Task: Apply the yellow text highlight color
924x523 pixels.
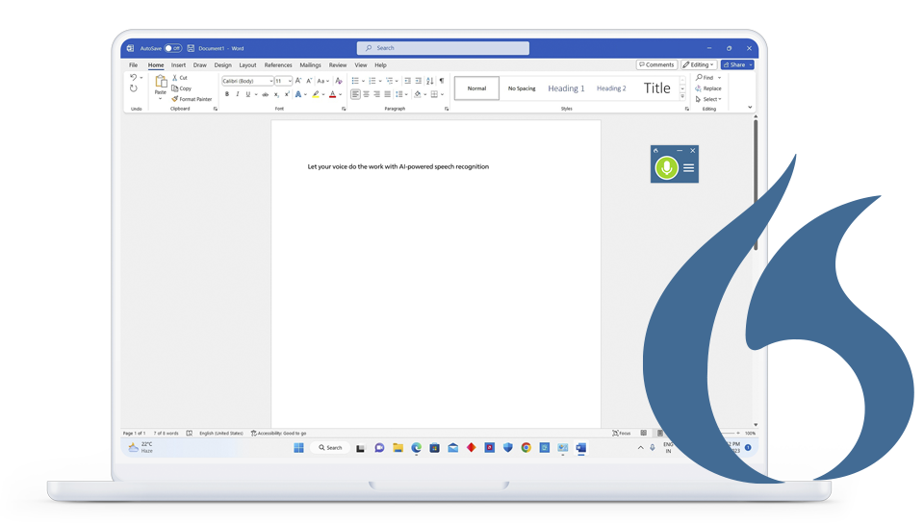Action: (x=316, y=94)
